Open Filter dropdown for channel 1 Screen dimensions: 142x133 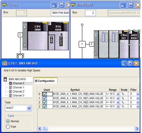point(138,98)
